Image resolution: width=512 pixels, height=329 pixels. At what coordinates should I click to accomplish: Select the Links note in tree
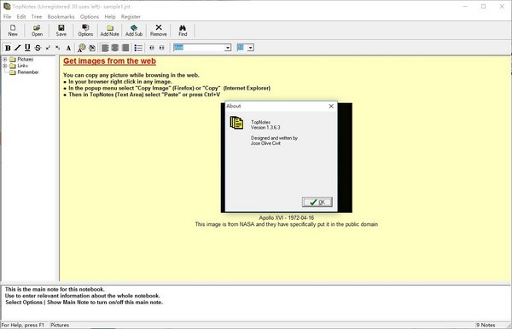tap(22, 66)
